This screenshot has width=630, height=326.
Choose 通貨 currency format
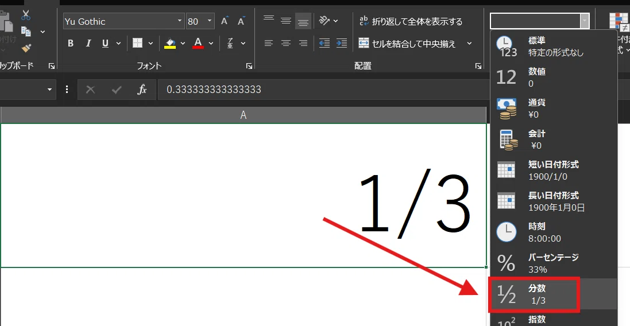pyautogui.click(x=553, y=108)
